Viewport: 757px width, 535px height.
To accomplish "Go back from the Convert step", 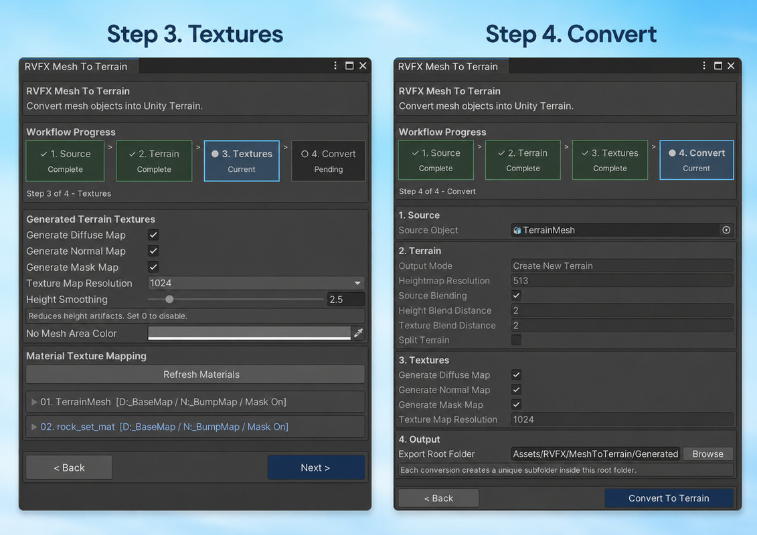I will pos(438,498).
